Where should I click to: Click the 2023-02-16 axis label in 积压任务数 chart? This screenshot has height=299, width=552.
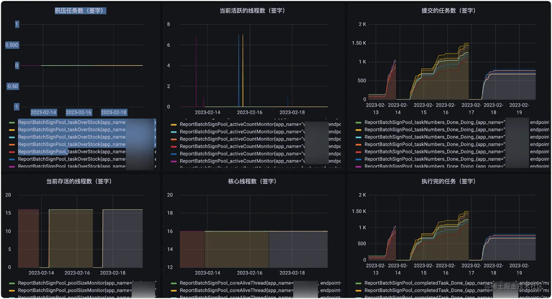[x=78, y=112]
